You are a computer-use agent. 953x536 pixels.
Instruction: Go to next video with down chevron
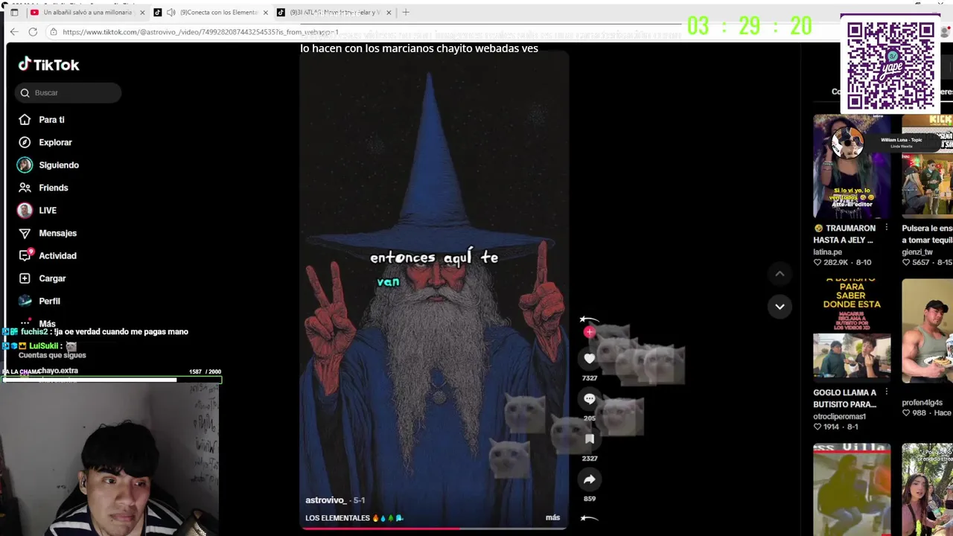point(780,306)
